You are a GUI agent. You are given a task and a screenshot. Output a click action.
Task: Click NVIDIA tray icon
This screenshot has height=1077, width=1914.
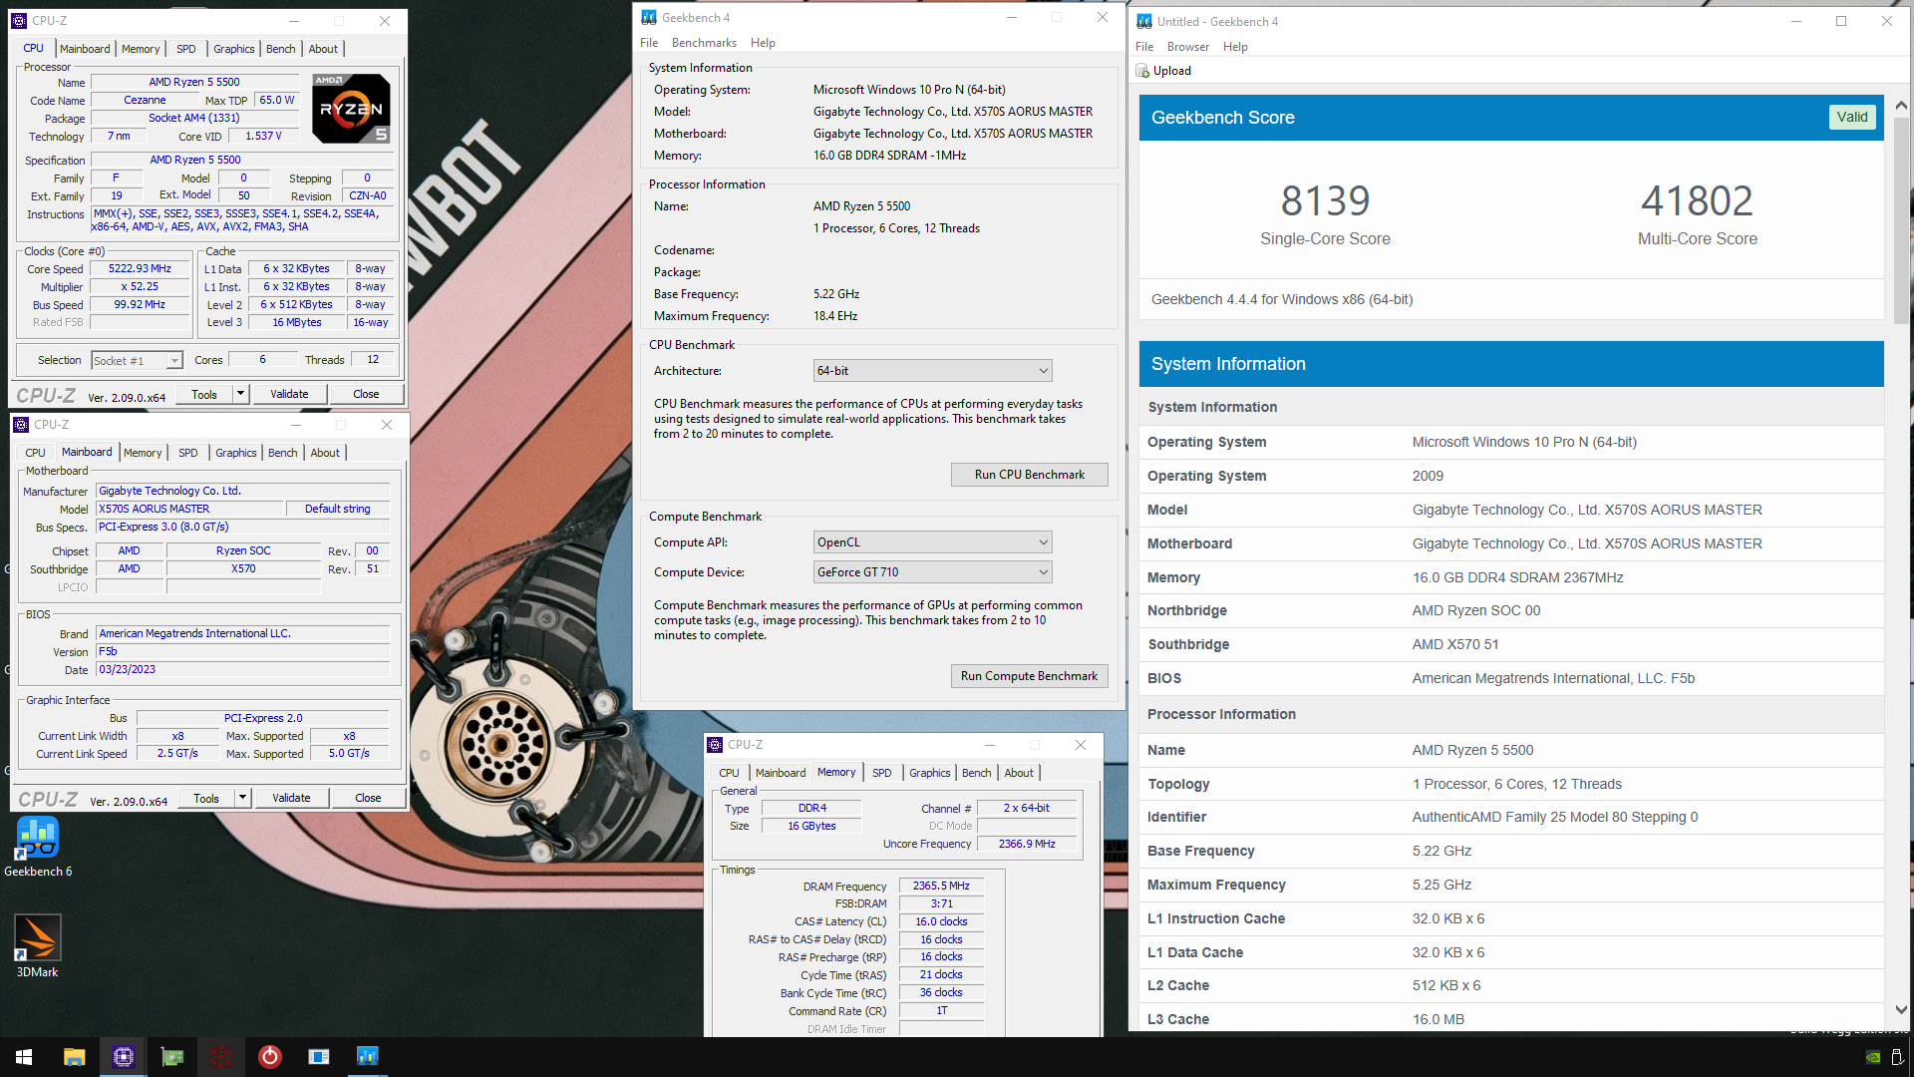coord(1873,1058)
